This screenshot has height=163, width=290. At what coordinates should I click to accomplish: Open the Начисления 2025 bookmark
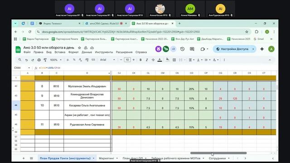pyautogui.click(x=239, y=39)
